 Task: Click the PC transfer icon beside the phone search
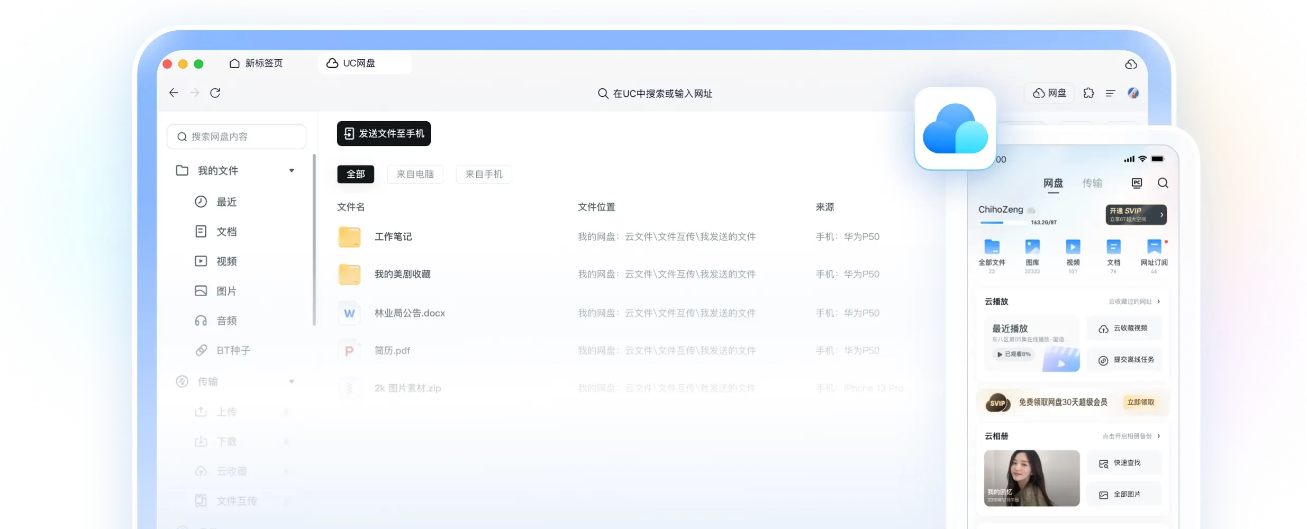1137,183
